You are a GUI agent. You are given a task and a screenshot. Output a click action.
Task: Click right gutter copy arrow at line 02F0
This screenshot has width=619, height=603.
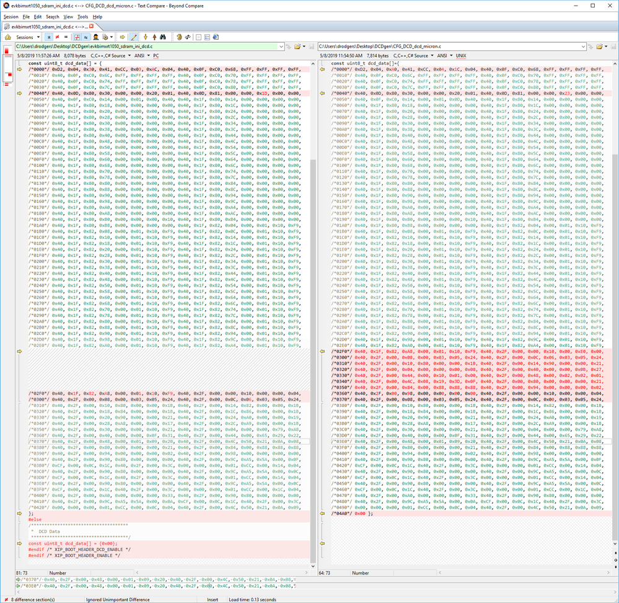tap(323, 351)
